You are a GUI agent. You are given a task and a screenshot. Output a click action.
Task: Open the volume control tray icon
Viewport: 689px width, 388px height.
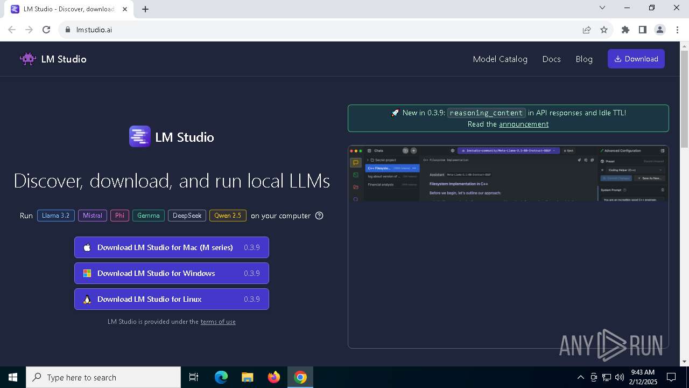619,377
